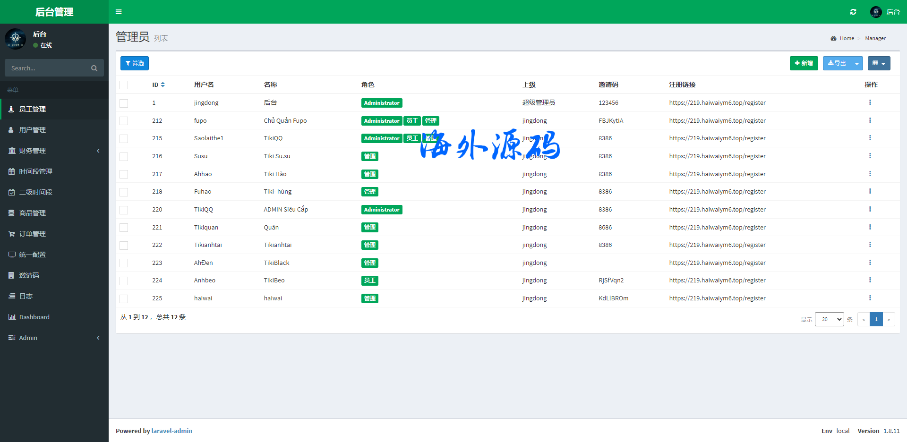Open actions menu for user jingdong row
Screen dimensions: 907x442
pyautogui.click(x=870, y=102)
